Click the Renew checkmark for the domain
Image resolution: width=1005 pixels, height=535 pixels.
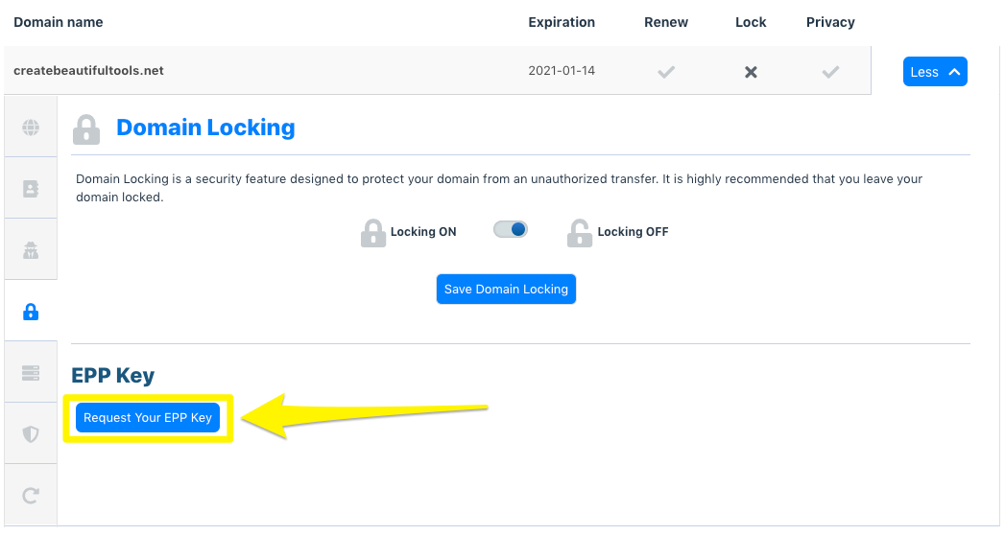coord(666,72)
